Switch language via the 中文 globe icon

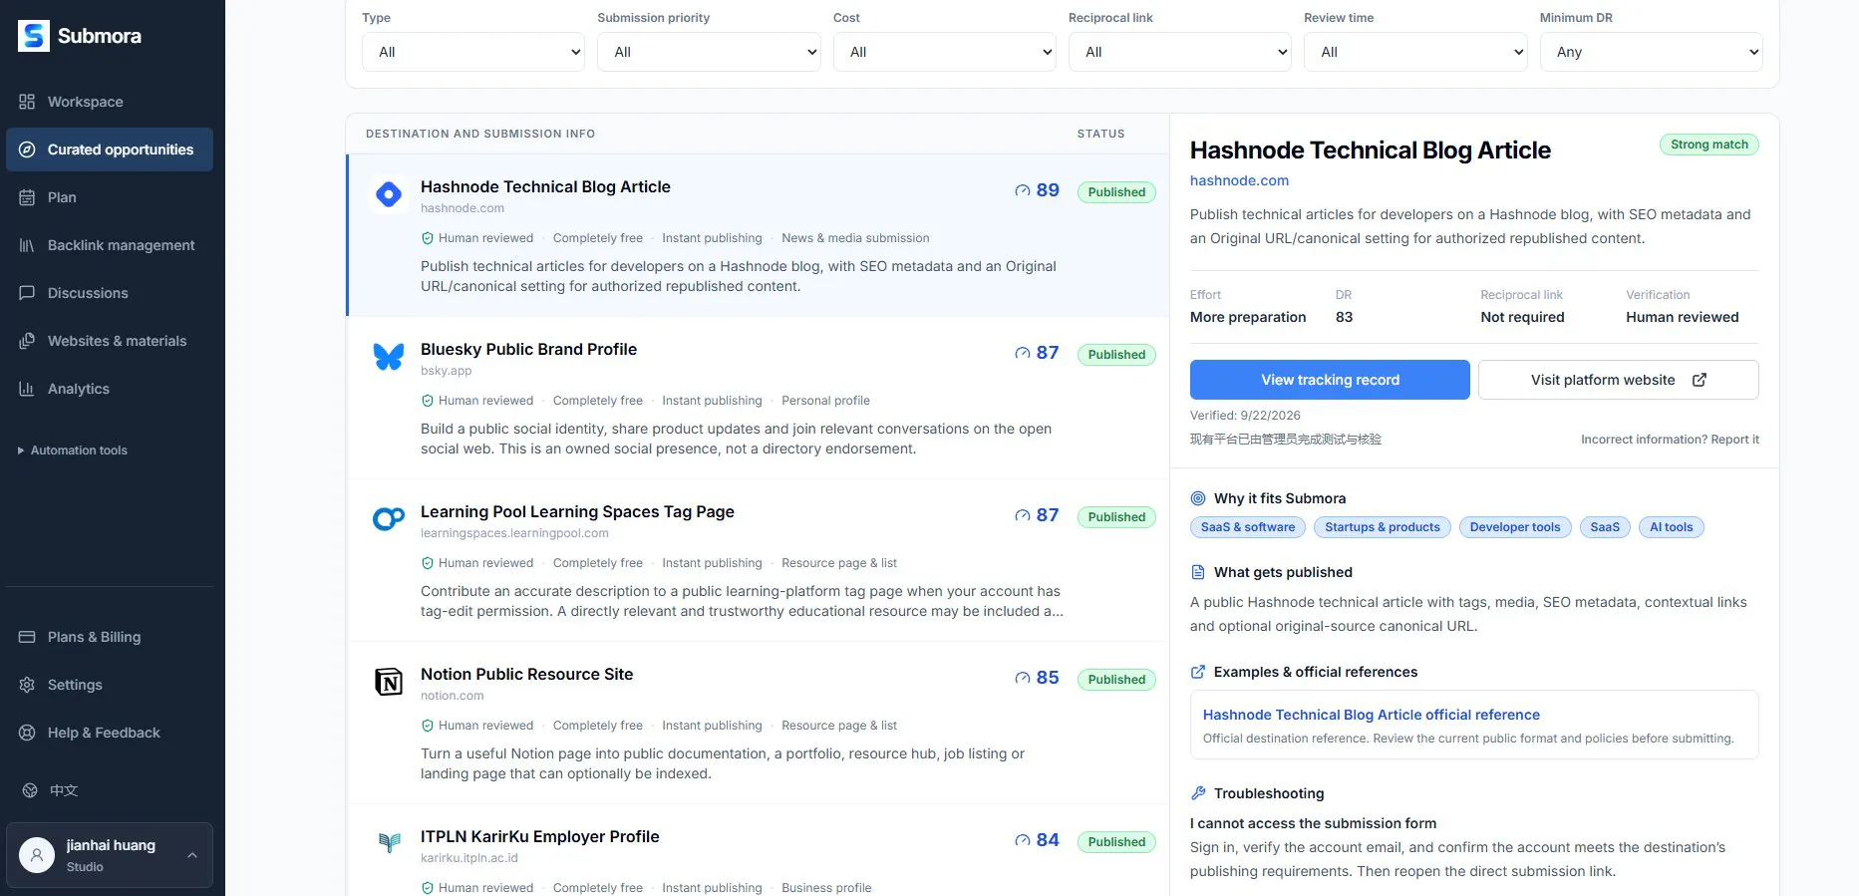tap(30, 790)
